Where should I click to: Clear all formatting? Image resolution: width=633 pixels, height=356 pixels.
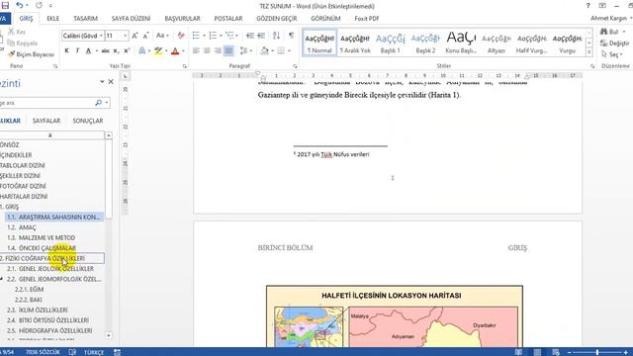181,36
